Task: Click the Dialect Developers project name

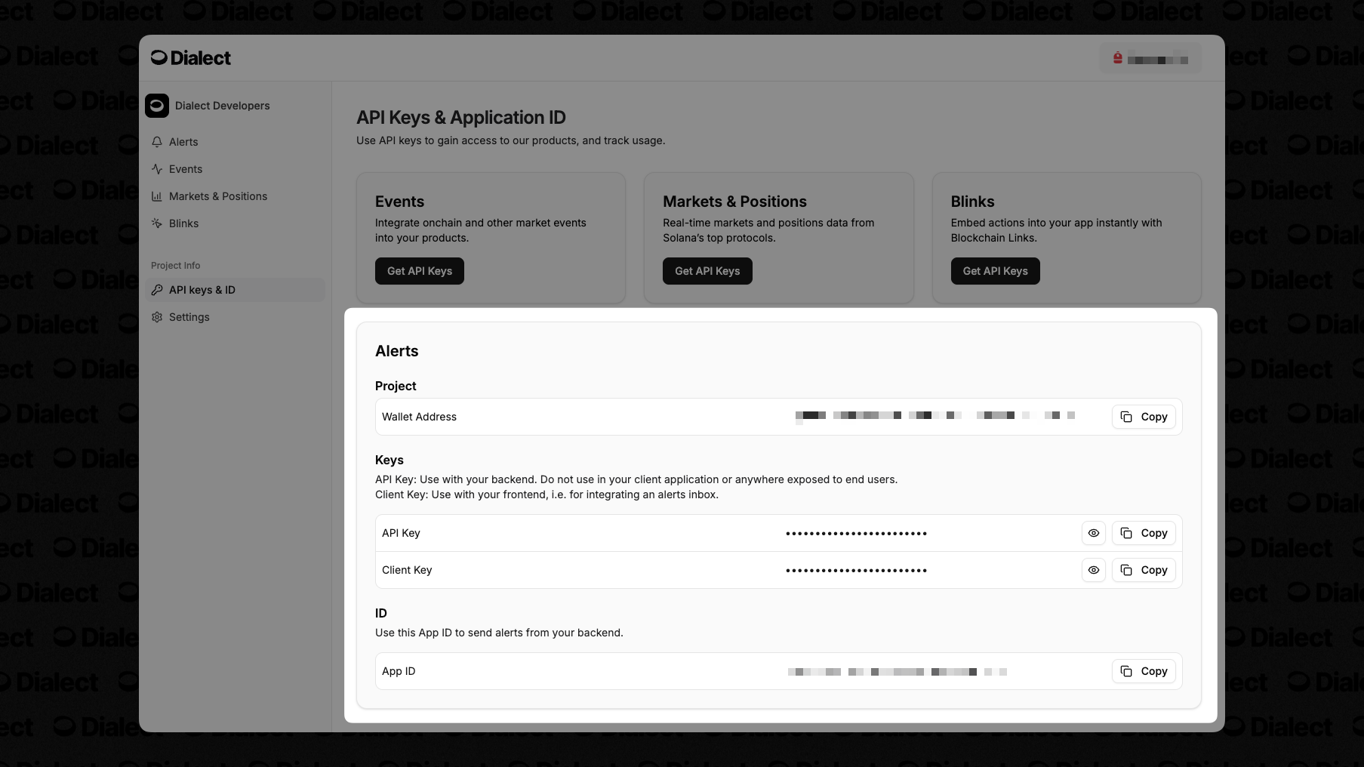Action: tap(223, 106)
